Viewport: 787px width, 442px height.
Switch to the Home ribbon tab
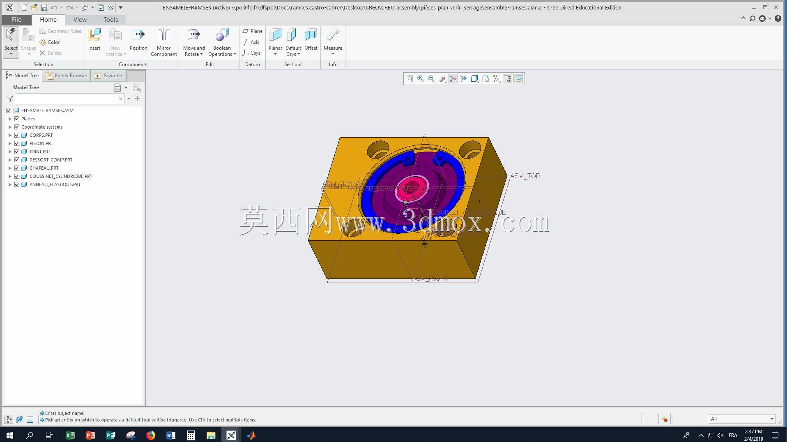(48, 20)
